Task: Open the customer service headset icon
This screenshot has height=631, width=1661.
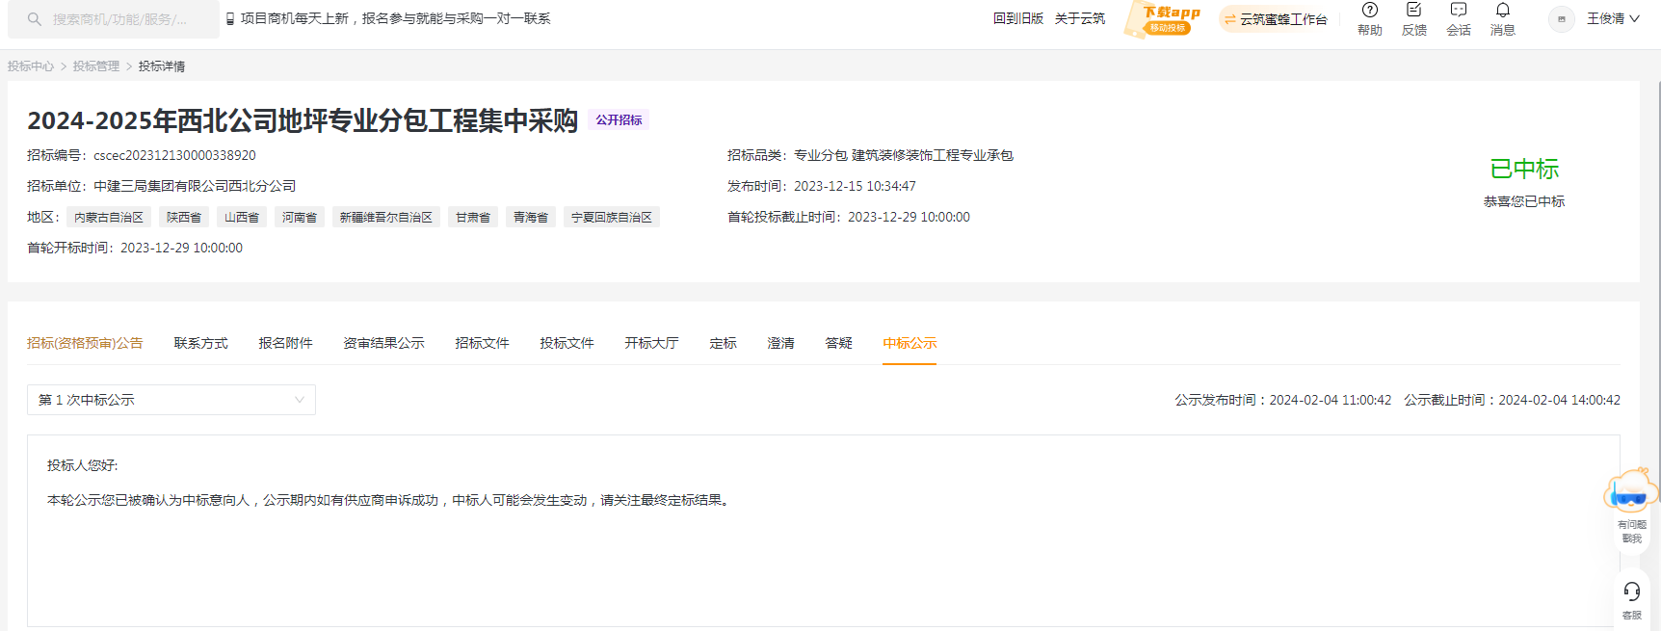Action: pyautogui.click(x=1631, y=592)
